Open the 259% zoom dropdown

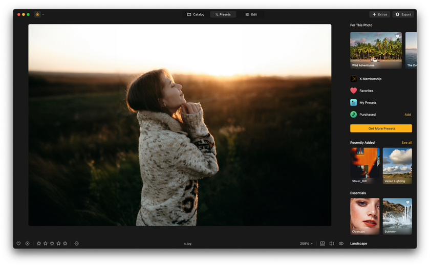(x=306, y=243)
